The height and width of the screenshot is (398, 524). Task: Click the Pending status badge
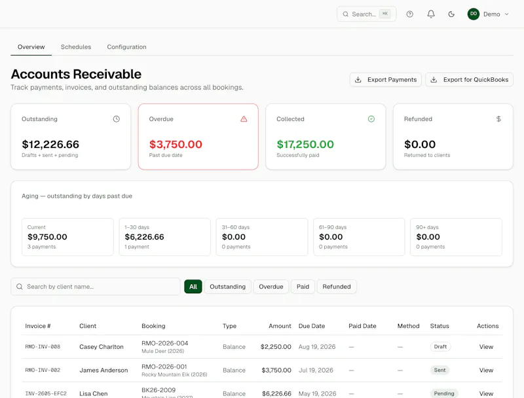click(x=444, y=393)
